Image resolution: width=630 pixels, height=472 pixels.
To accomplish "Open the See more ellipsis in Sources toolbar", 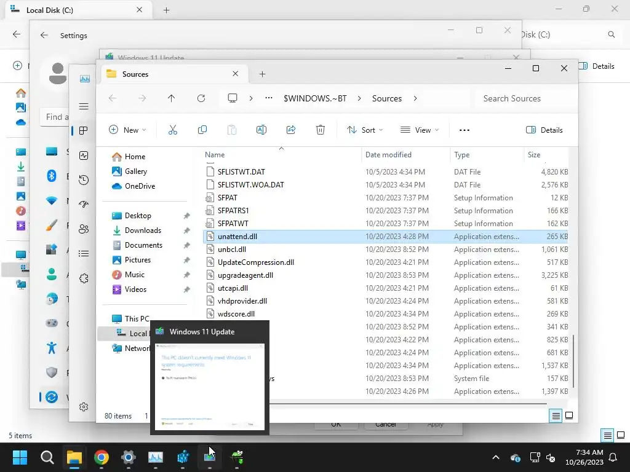I will point(465,130).
